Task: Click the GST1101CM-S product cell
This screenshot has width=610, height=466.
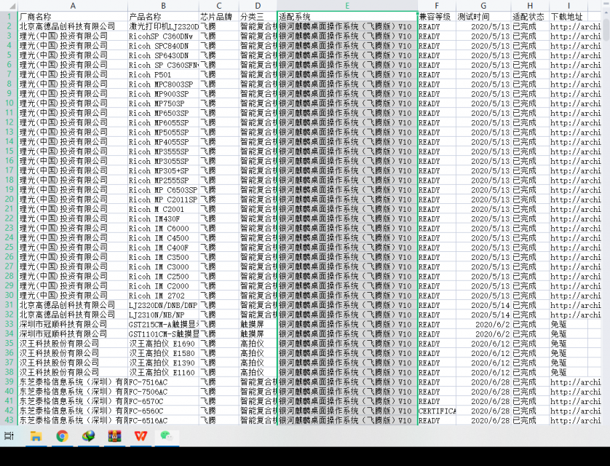Action: (163, 333)
